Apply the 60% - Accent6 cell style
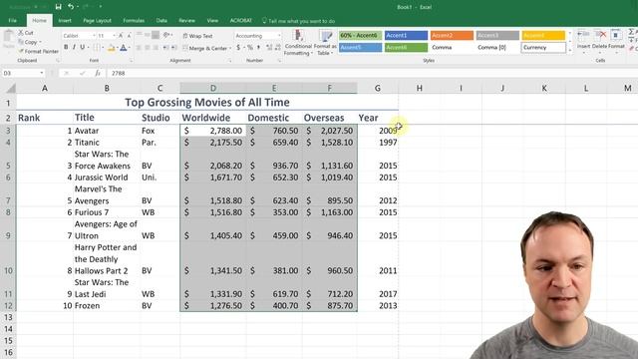The image size is (638, 359). pyautogui.click(x=360, y=36)
